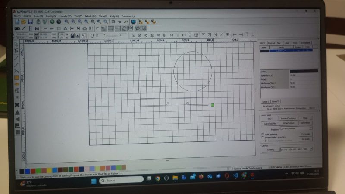This screenshot has height=194, width=345.
Task: Open preview with the blue monitor icon
Action: pos(133,22)
